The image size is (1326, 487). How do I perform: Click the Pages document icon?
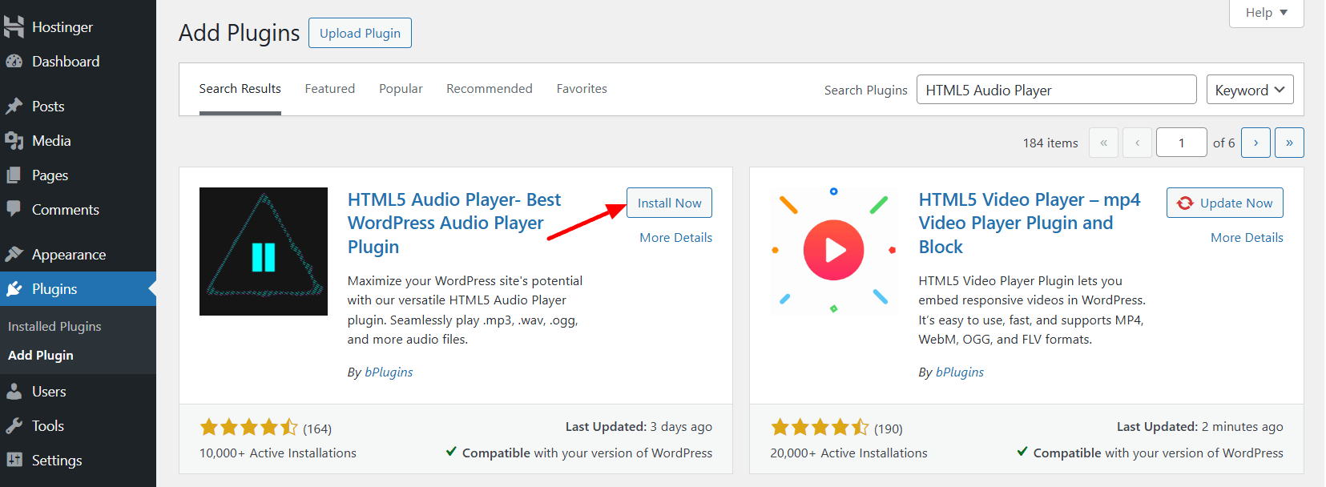point(14,175)
